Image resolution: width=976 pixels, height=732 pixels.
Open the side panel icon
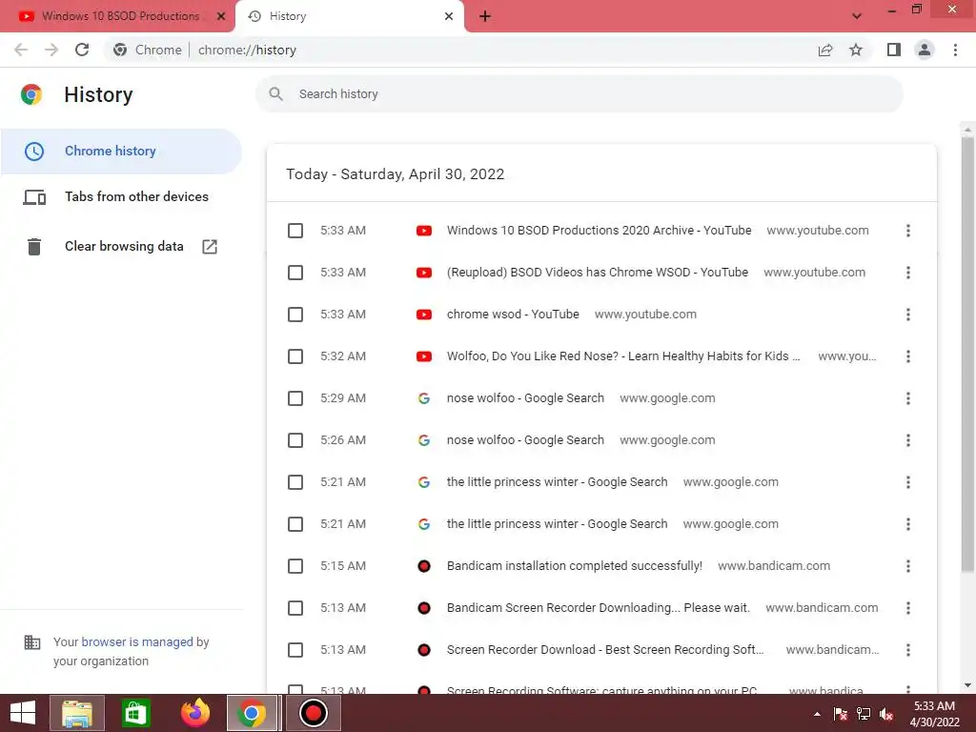(x=894, y=50)
